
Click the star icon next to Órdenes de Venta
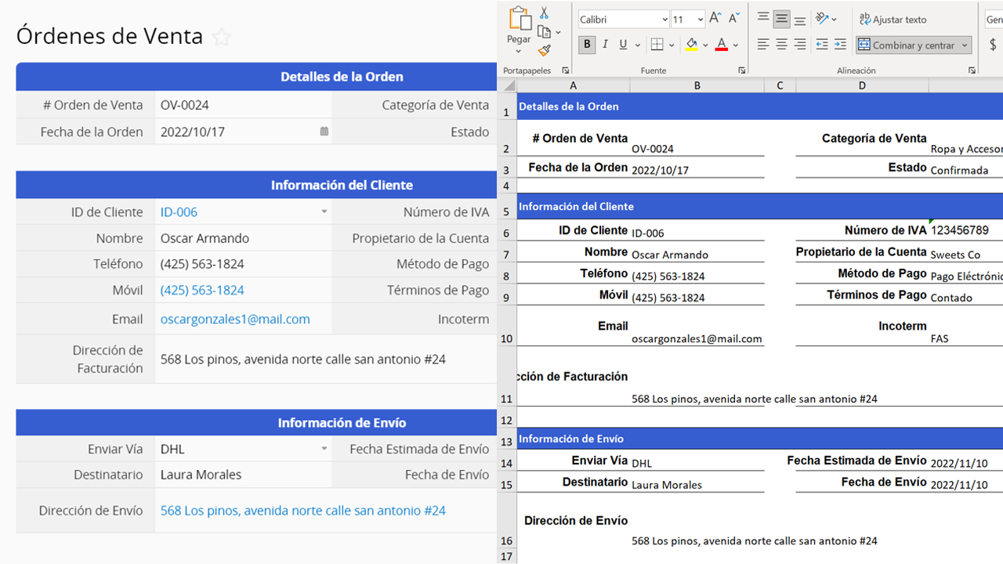pos(222,36)
